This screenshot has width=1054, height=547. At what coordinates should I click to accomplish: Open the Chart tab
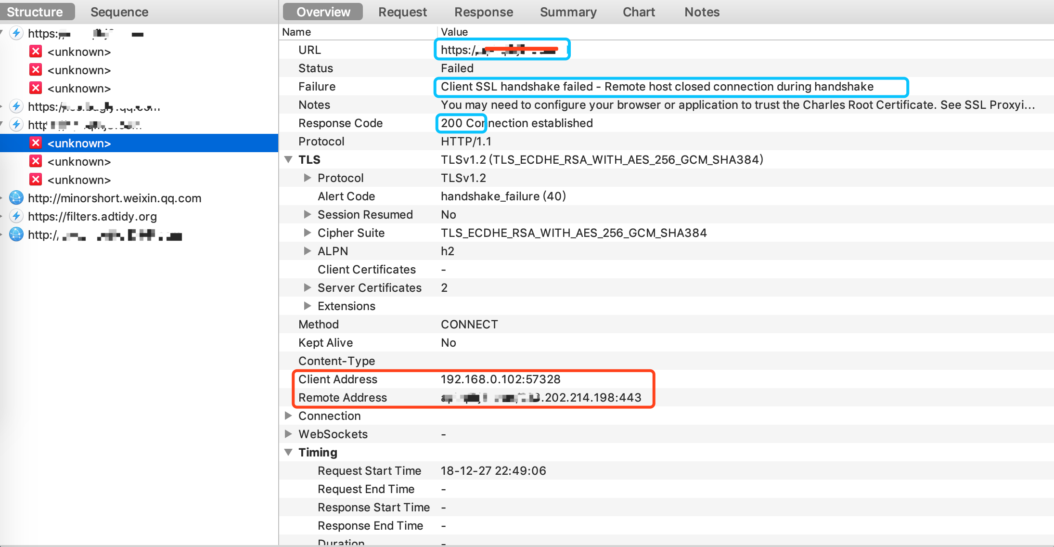click(639, 12)
